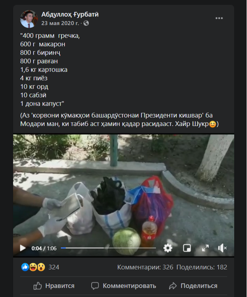The width and height of the screenshot is (247, 297).
Task: Click the wow reaction icon
Action: point(41,267)
